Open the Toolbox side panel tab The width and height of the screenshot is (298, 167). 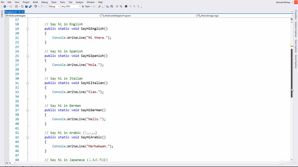pyautogui.click(x=2, y=14)
